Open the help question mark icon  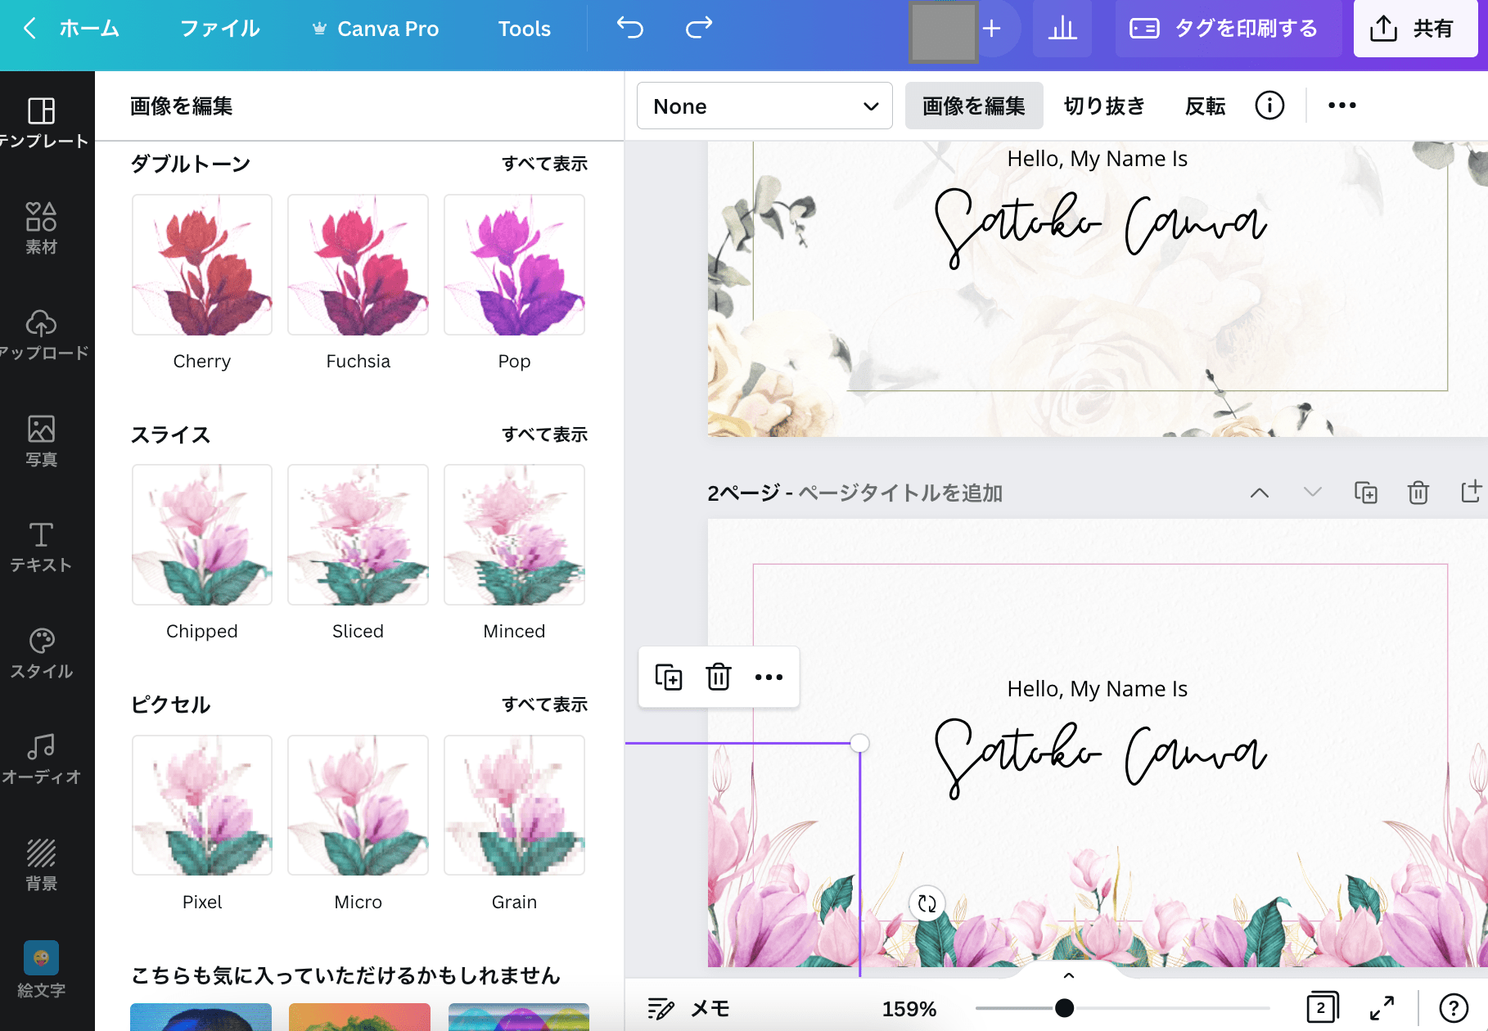(x=1454, y=1007)
